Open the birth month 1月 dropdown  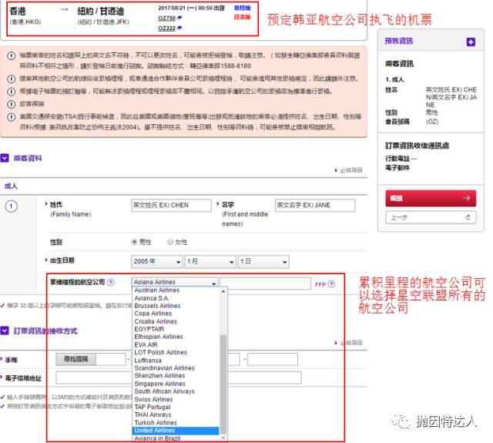[210, 261]
